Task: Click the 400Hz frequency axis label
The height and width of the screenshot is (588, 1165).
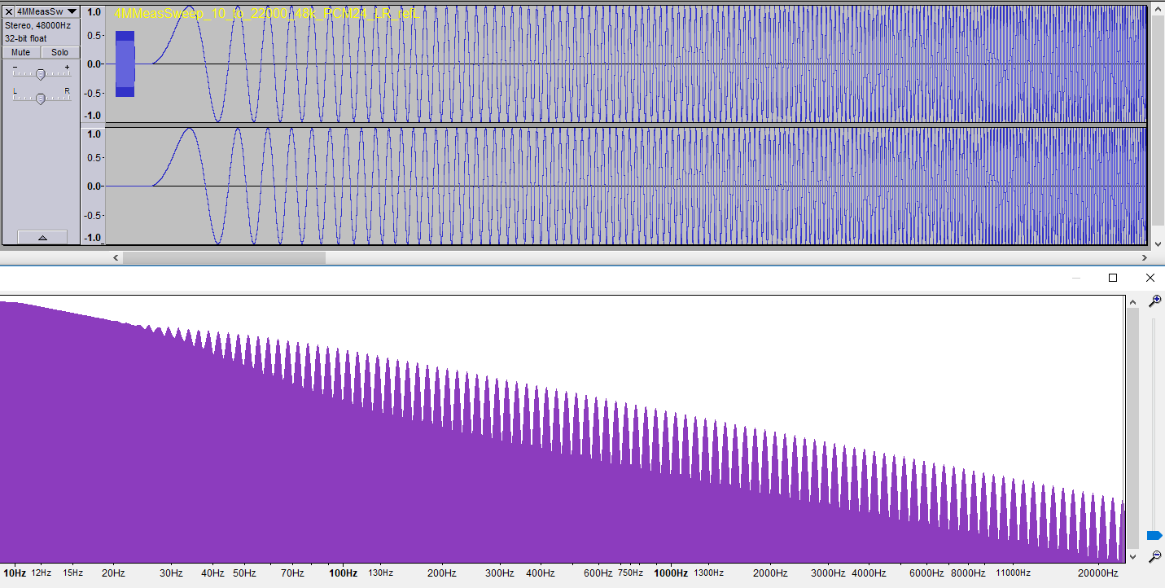Action: click(541, 573)
